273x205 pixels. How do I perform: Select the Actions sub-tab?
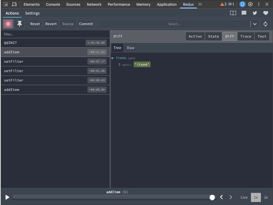click(12, 13)
